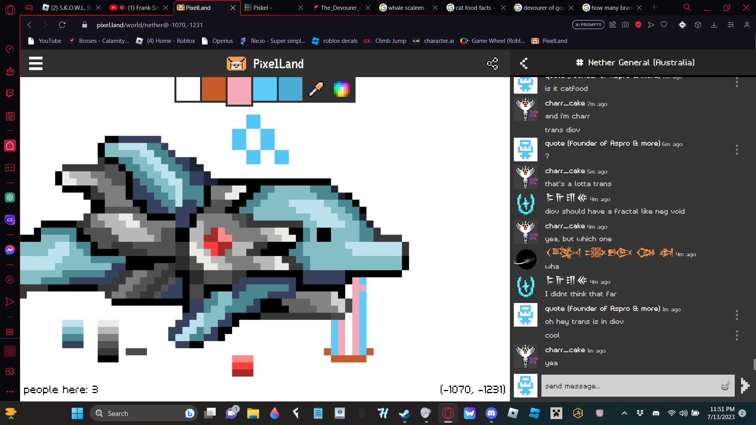
Task: Switch to the whale scaleen tab
Action: point(406,7)
